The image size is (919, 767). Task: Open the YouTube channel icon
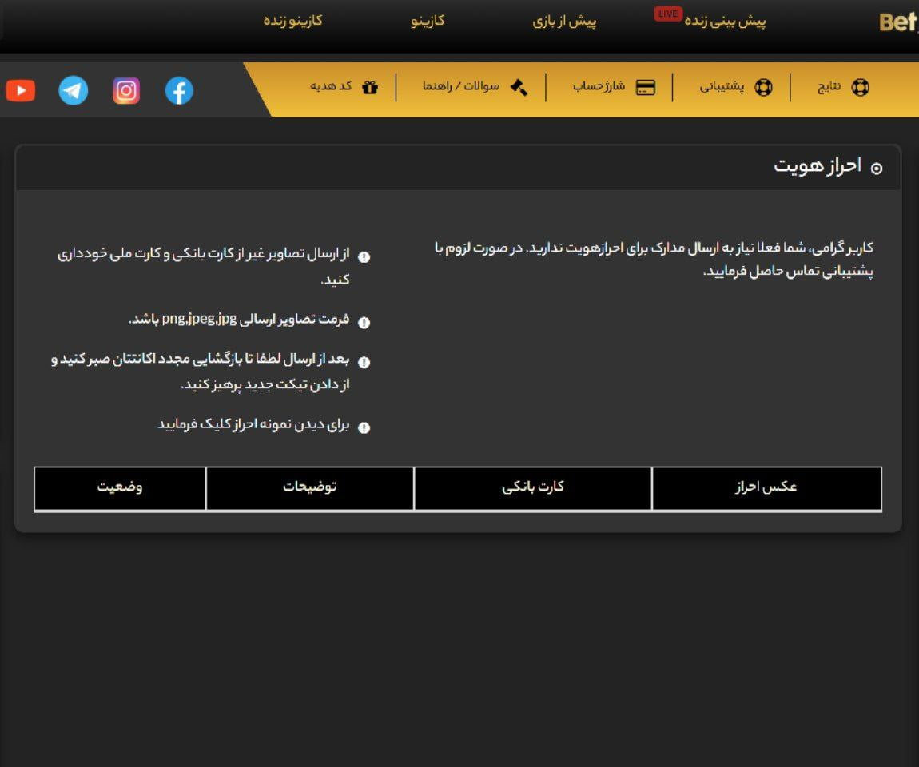20,89
